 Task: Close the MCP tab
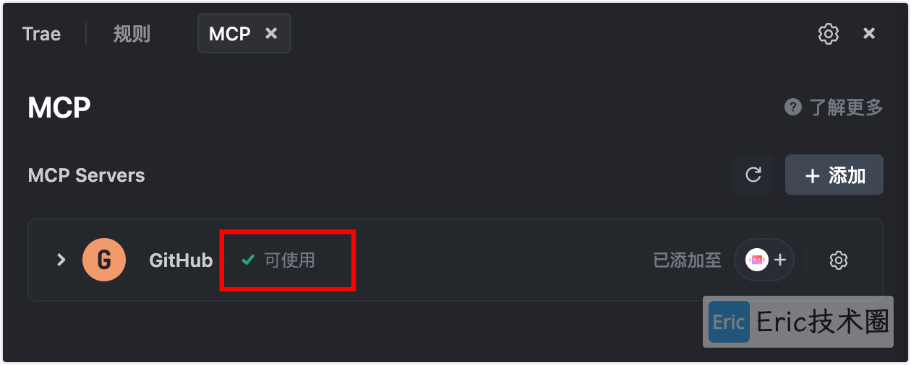pyautogui.click(x=271, y=33)
